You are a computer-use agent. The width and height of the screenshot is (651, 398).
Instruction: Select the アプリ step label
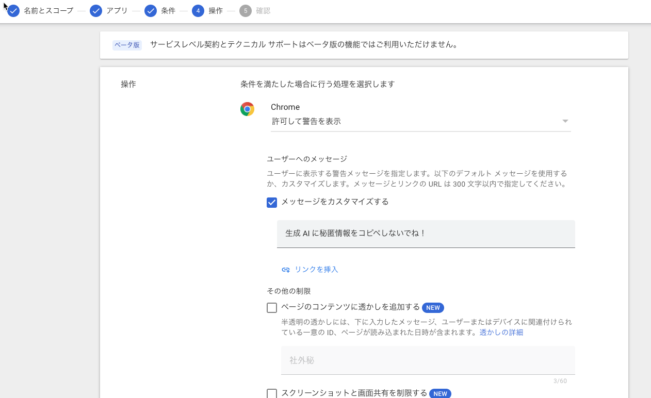click(115, 10)
